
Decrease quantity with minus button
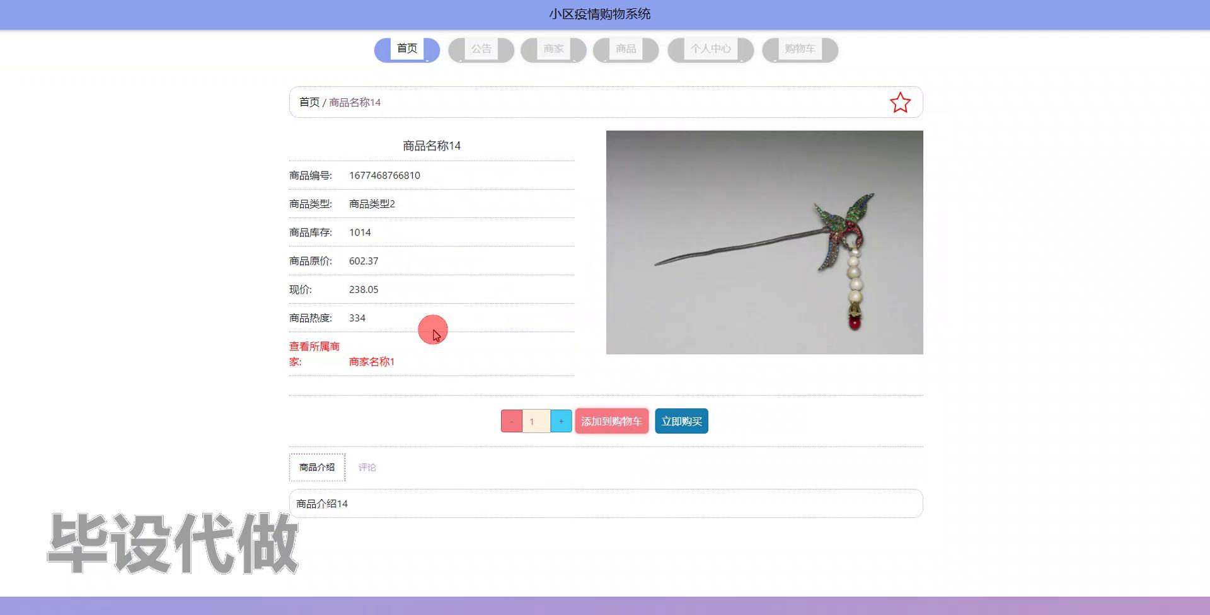pos(512,421)
